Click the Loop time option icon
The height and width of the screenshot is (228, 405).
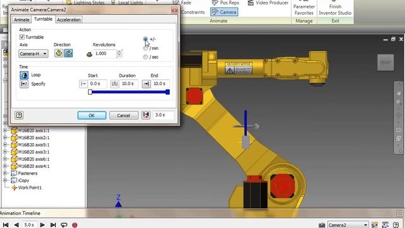tap(24, 75)
